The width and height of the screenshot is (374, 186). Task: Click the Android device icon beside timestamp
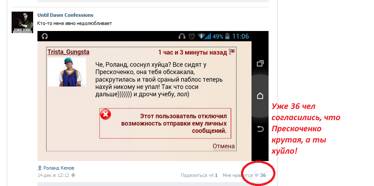[73, 176]
